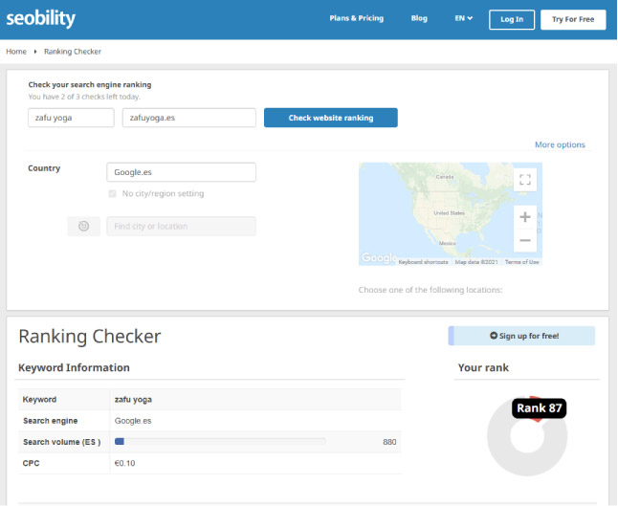Image resolution: width=618 pixels, height=506 pixels.
Task: Toggle the No city/region setting checkbox
Action: point(112,193)
